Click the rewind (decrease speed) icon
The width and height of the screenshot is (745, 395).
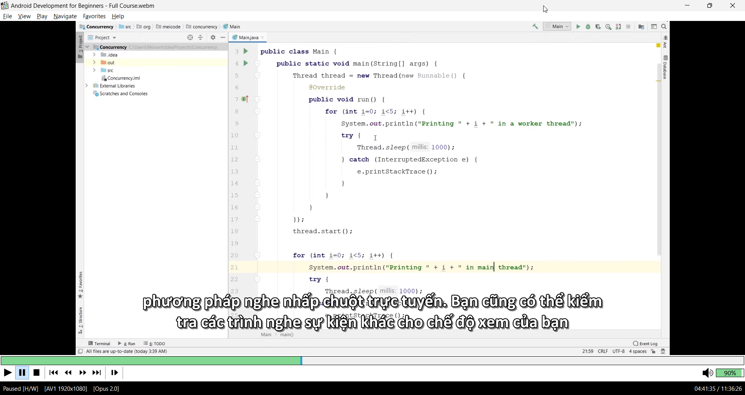tap(68, 373)
